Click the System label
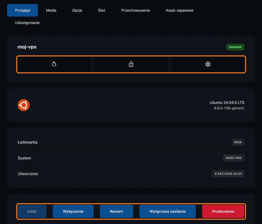This screenshot has width=262, height=224. [x=24, y=158]
